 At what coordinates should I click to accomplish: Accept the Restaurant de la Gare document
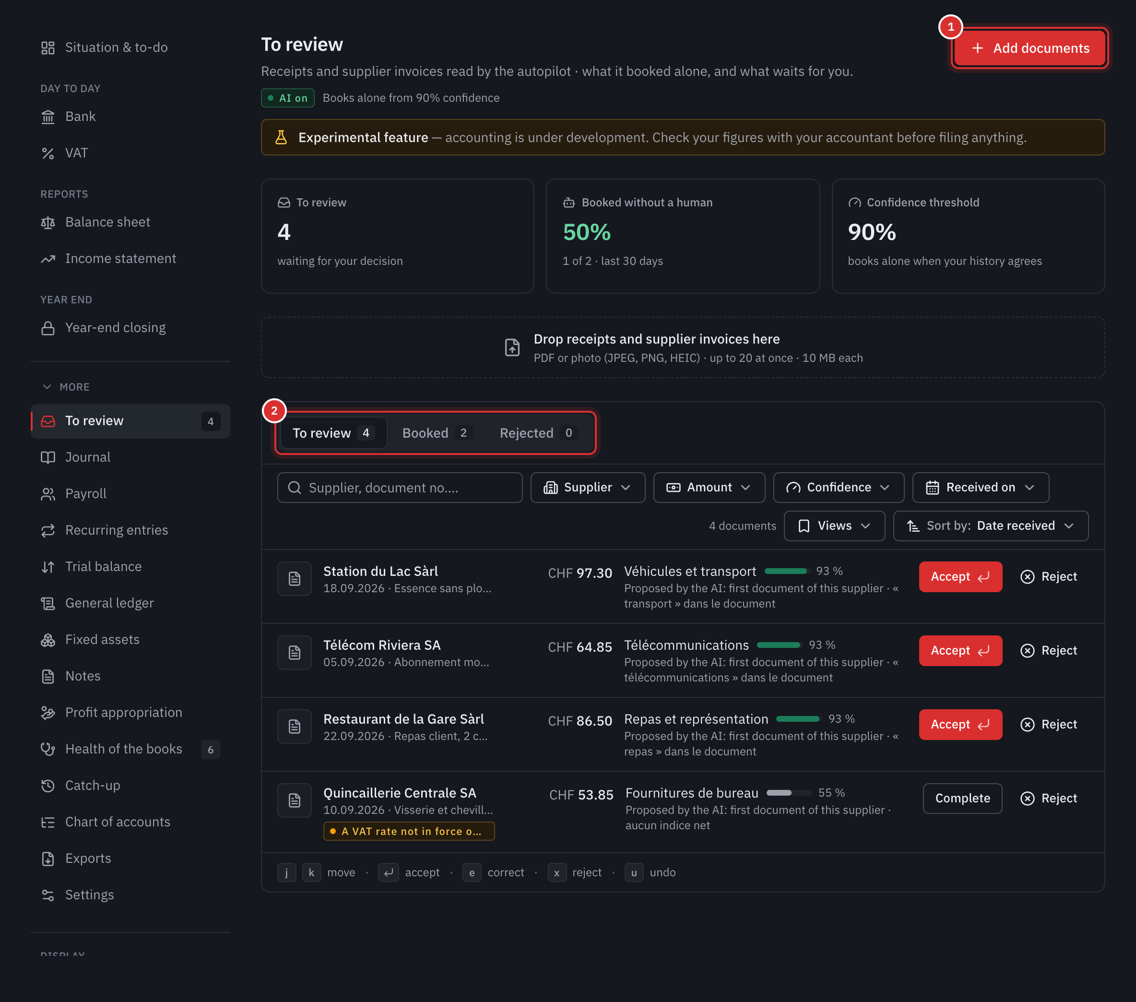960,725
